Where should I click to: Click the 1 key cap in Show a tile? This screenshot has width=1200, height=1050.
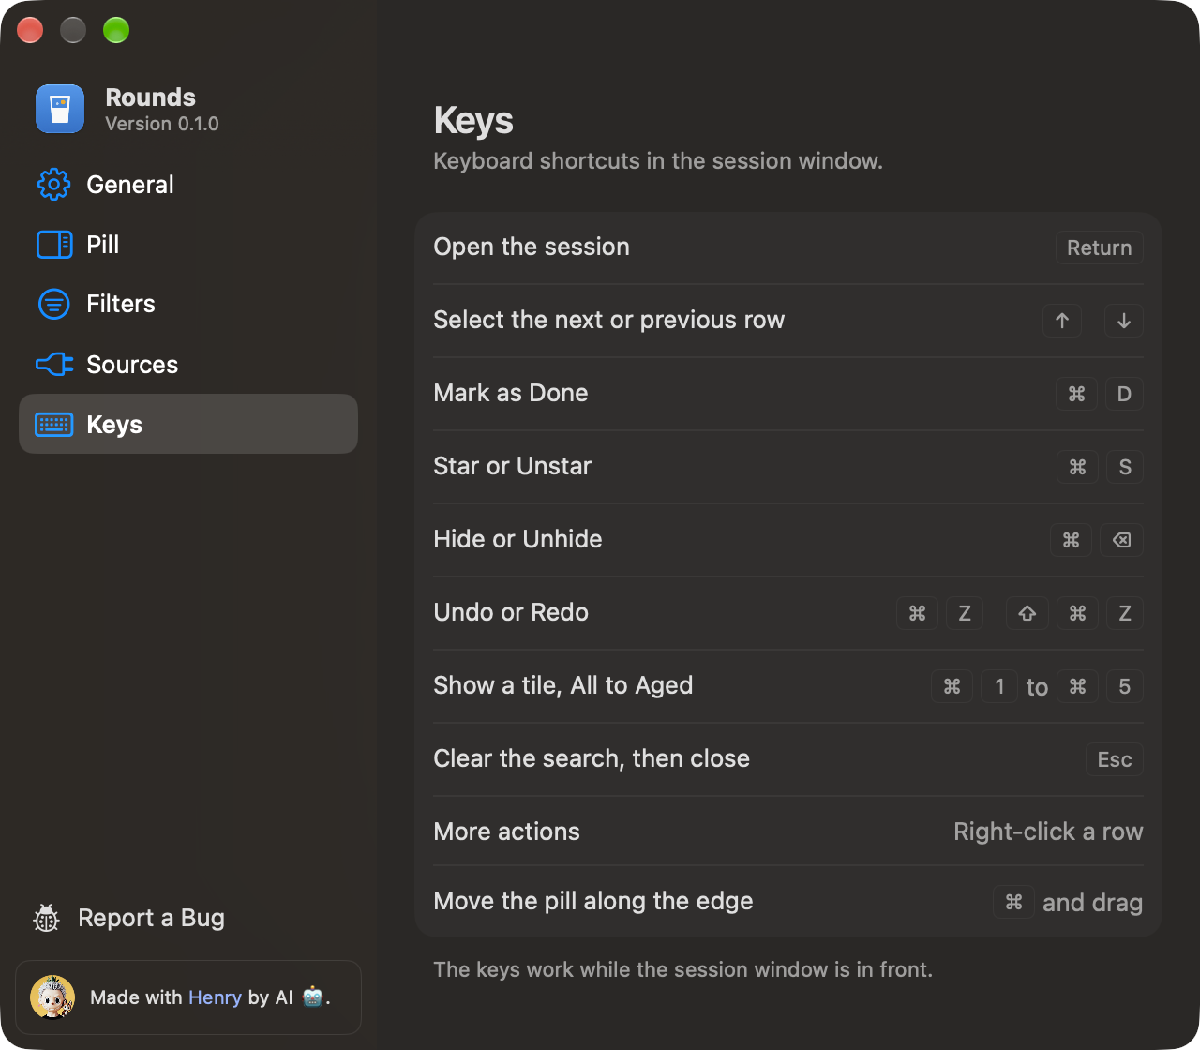pos(999,686)
